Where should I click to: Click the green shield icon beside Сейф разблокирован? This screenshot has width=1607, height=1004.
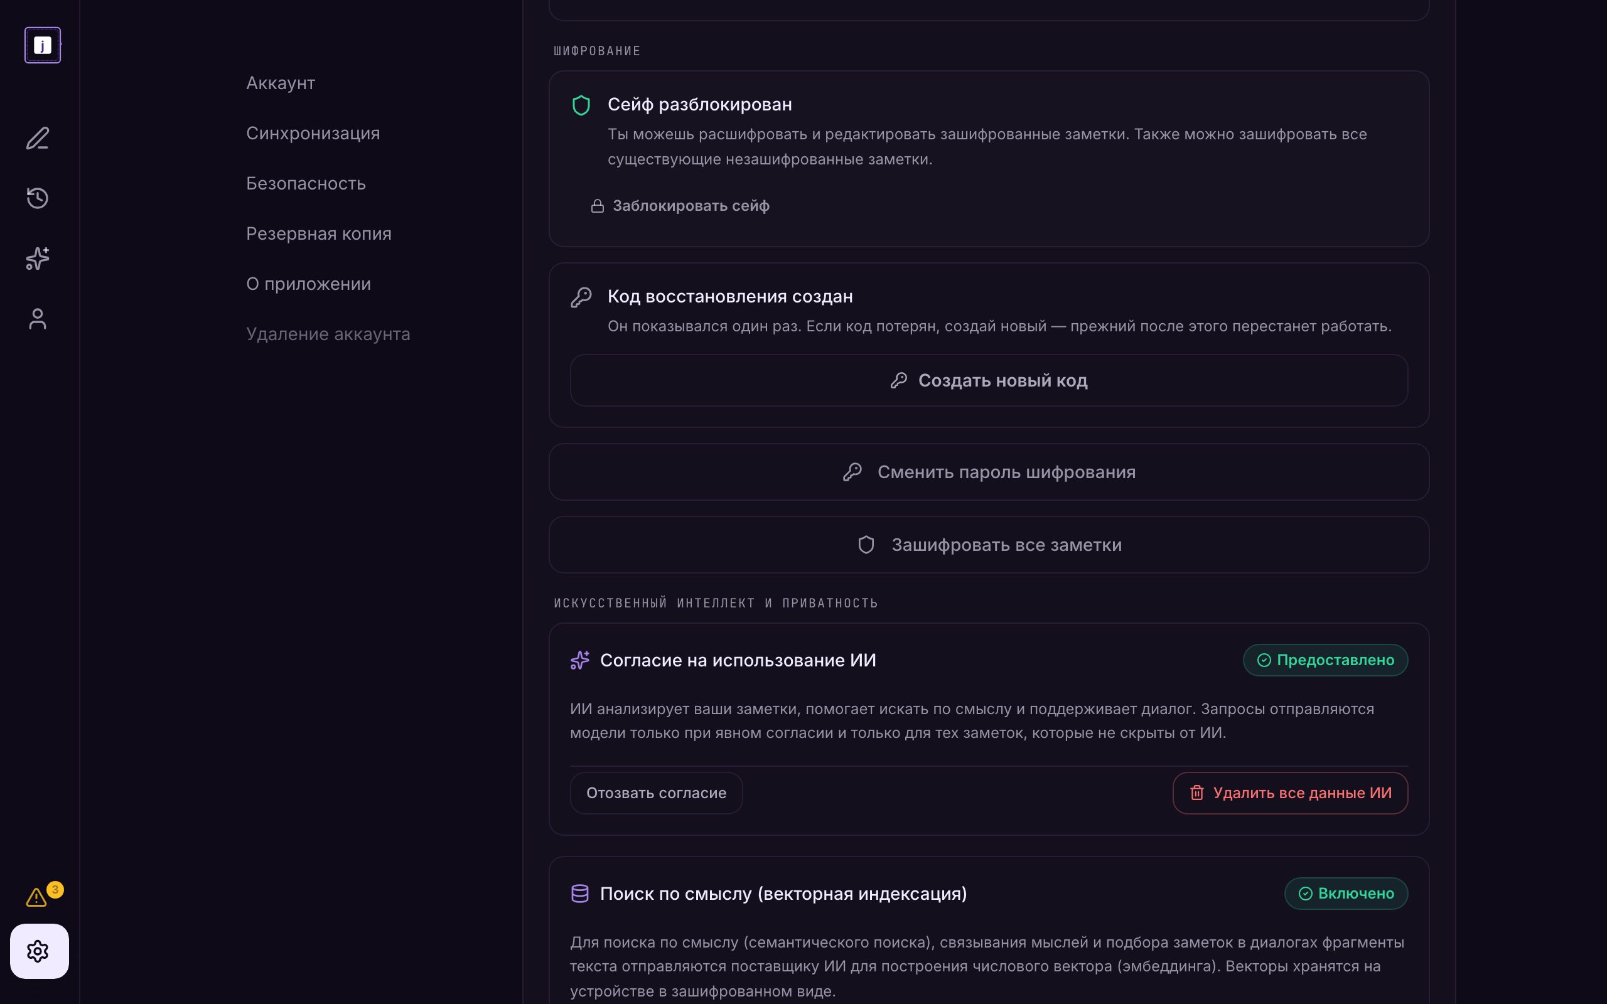pos(581,105)
